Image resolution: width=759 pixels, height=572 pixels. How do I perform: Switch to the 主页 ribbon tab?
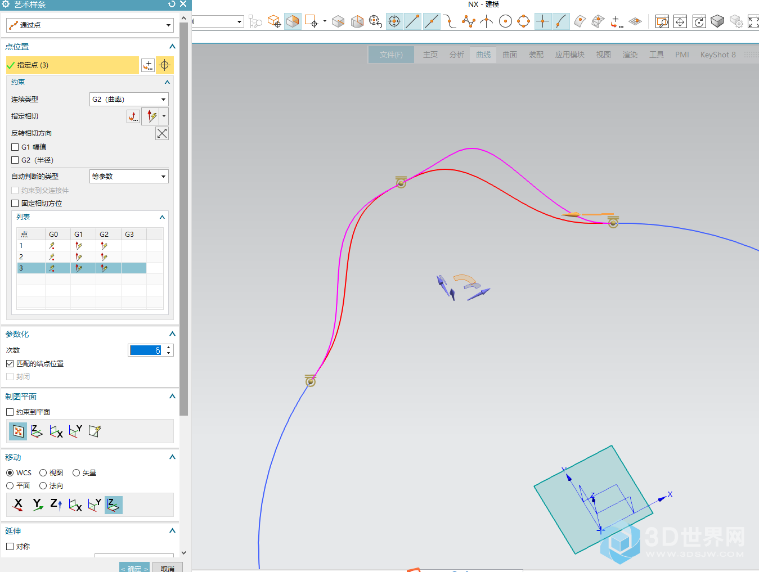(430, 55)
